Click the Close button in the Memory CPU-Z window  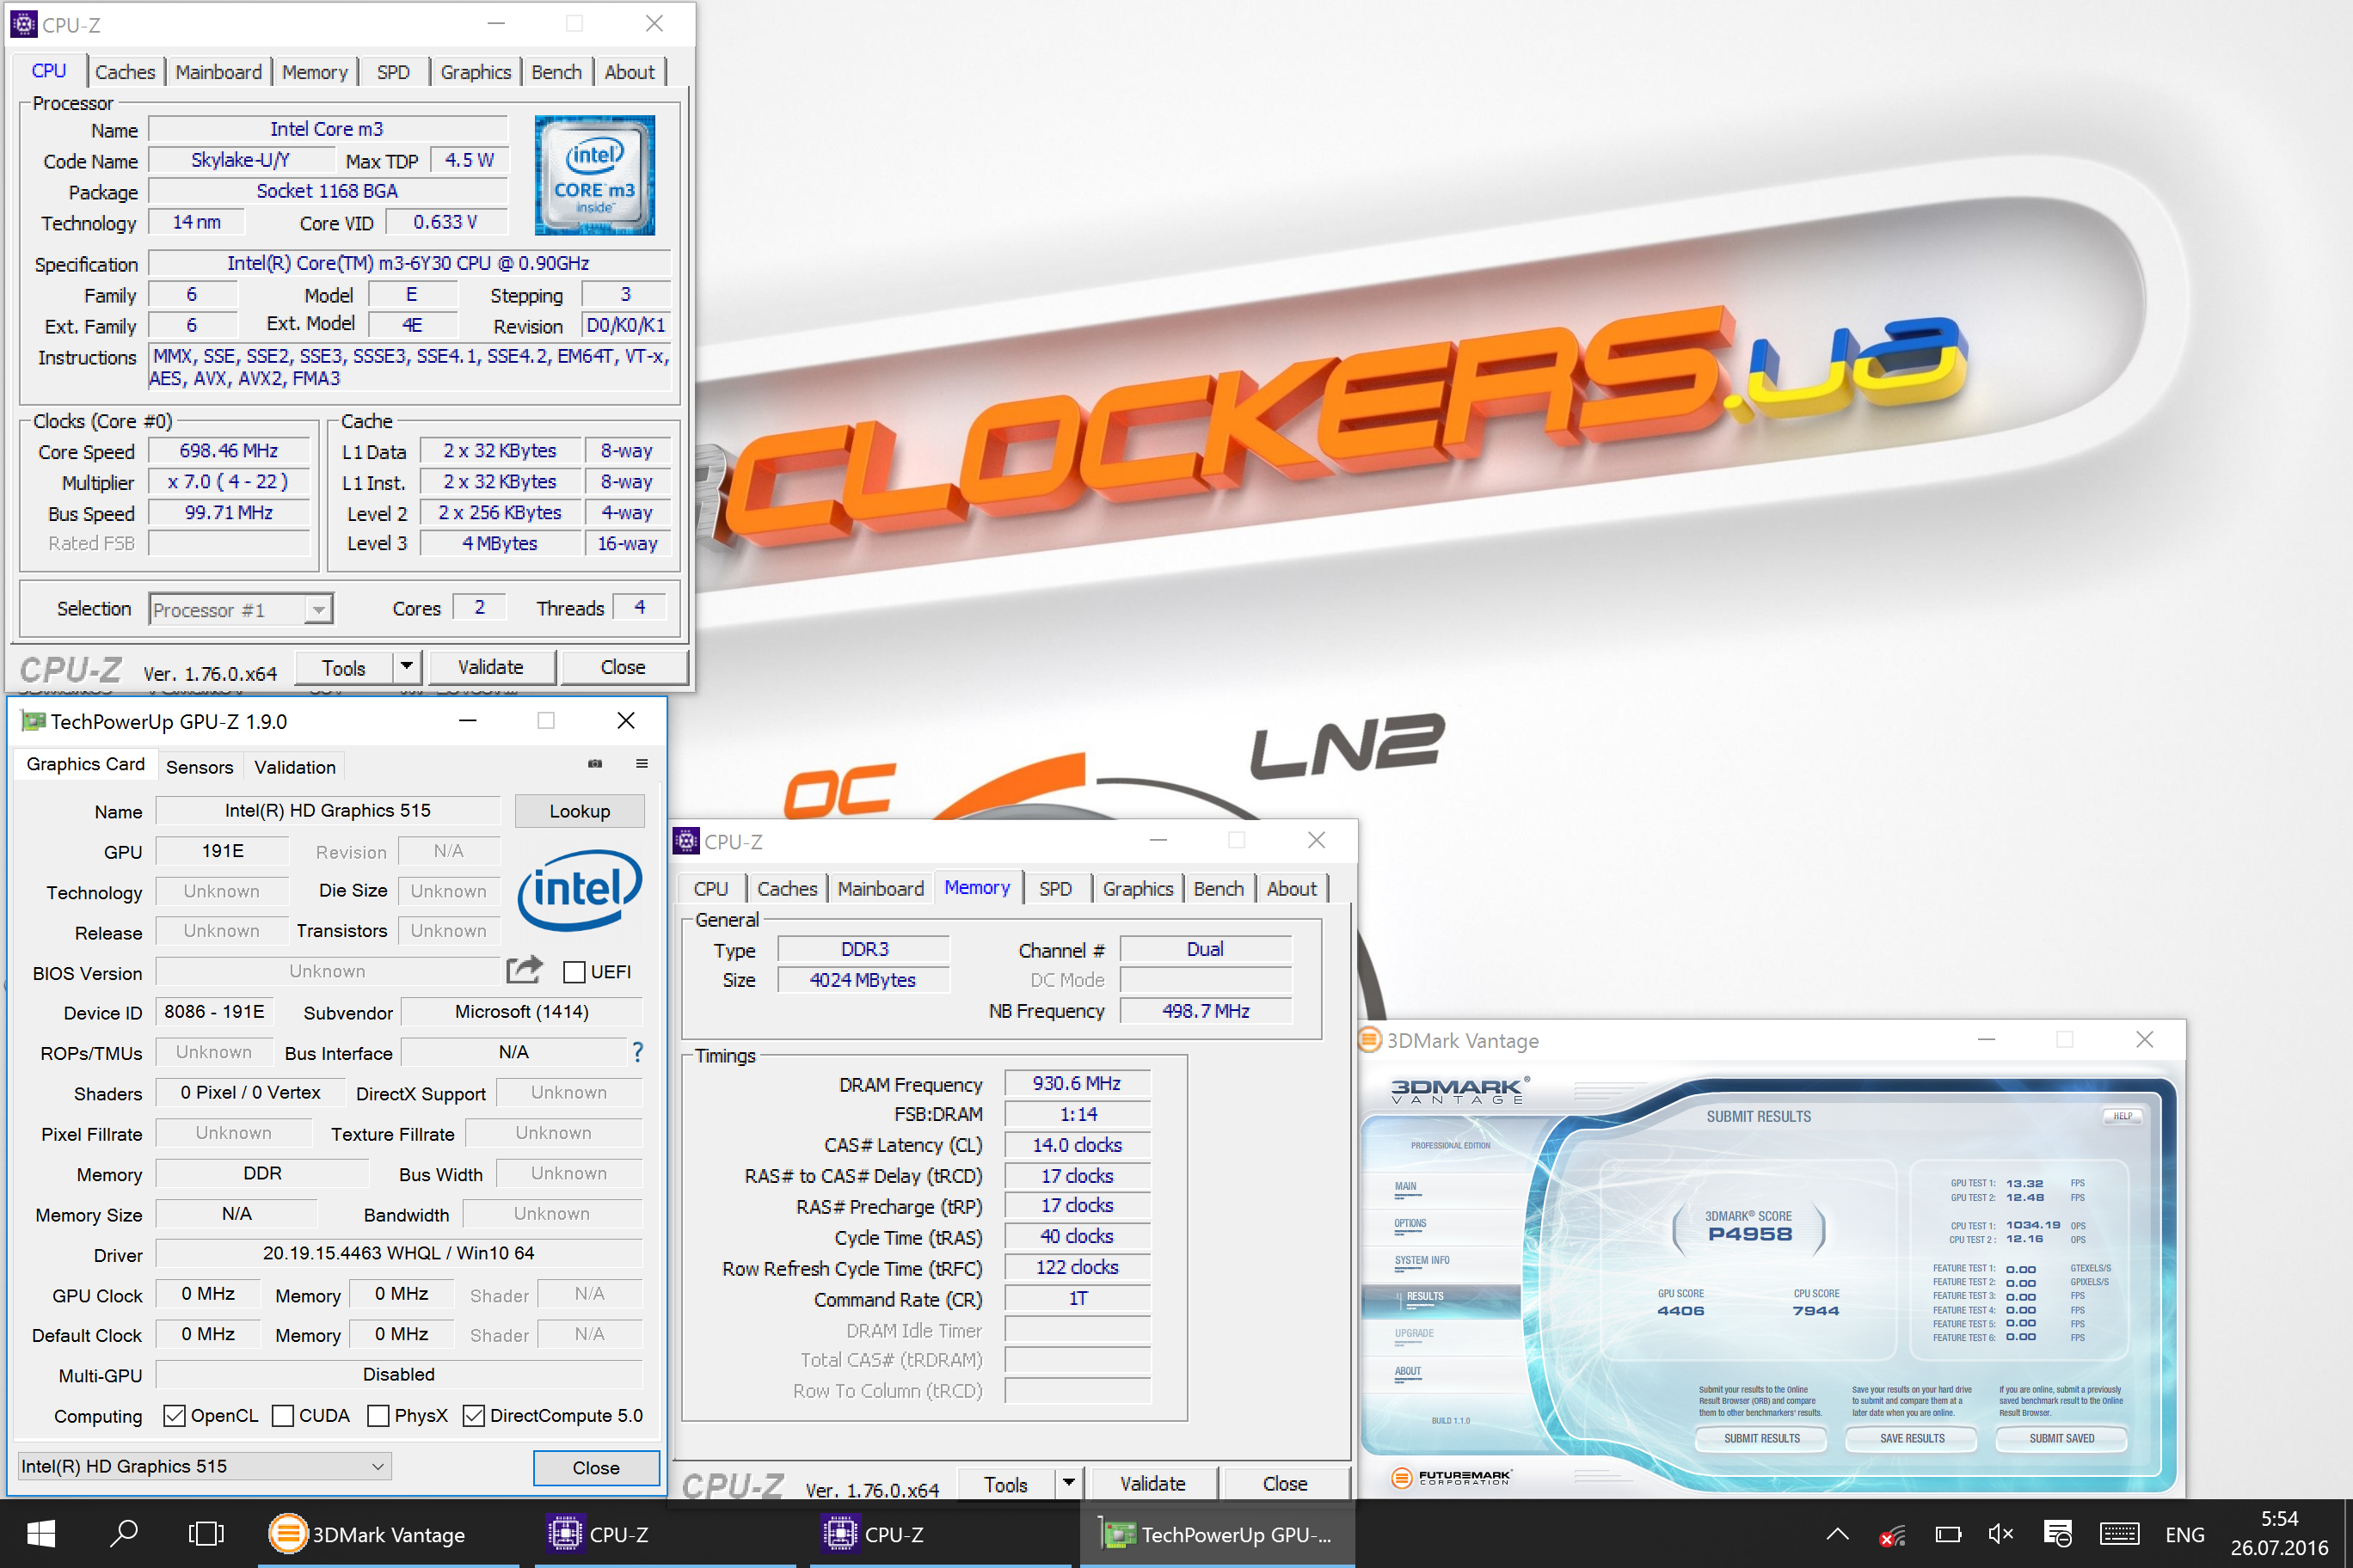click(1285, 1484)
